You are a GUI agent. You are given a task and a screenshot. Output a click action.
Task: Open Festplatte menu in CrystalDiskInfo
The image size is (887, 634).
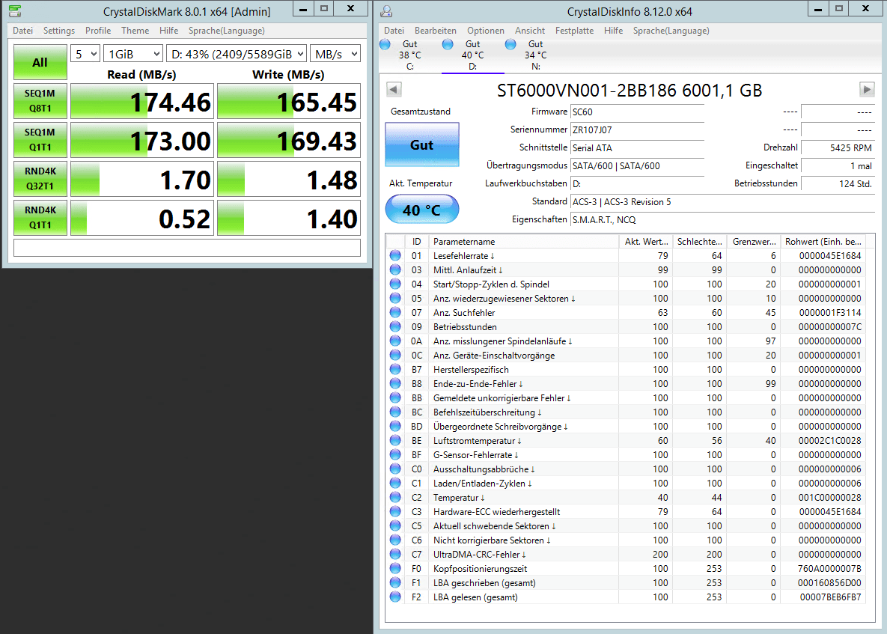coord(574,31)
